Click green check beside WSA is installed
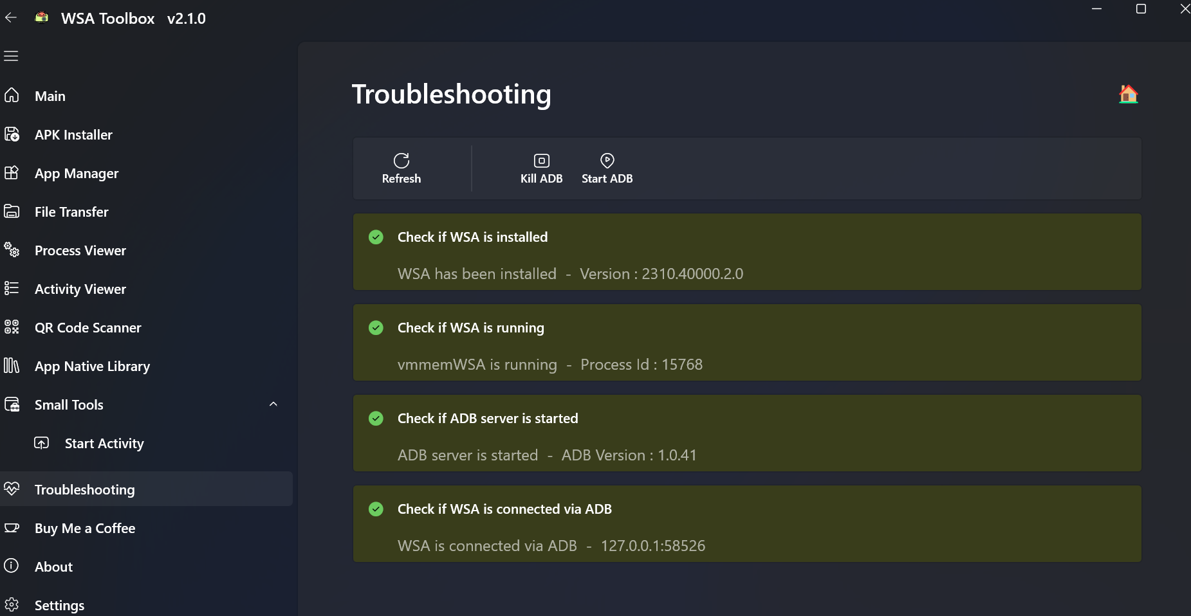The image size is (1191, 616). [376, 237]
